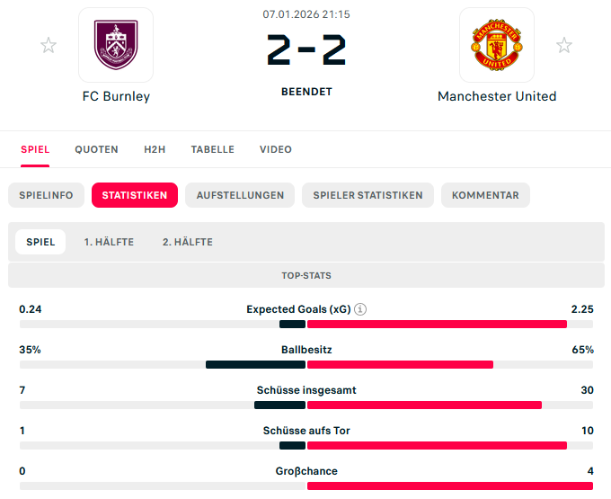Click the FC Burnley team name

116,96
